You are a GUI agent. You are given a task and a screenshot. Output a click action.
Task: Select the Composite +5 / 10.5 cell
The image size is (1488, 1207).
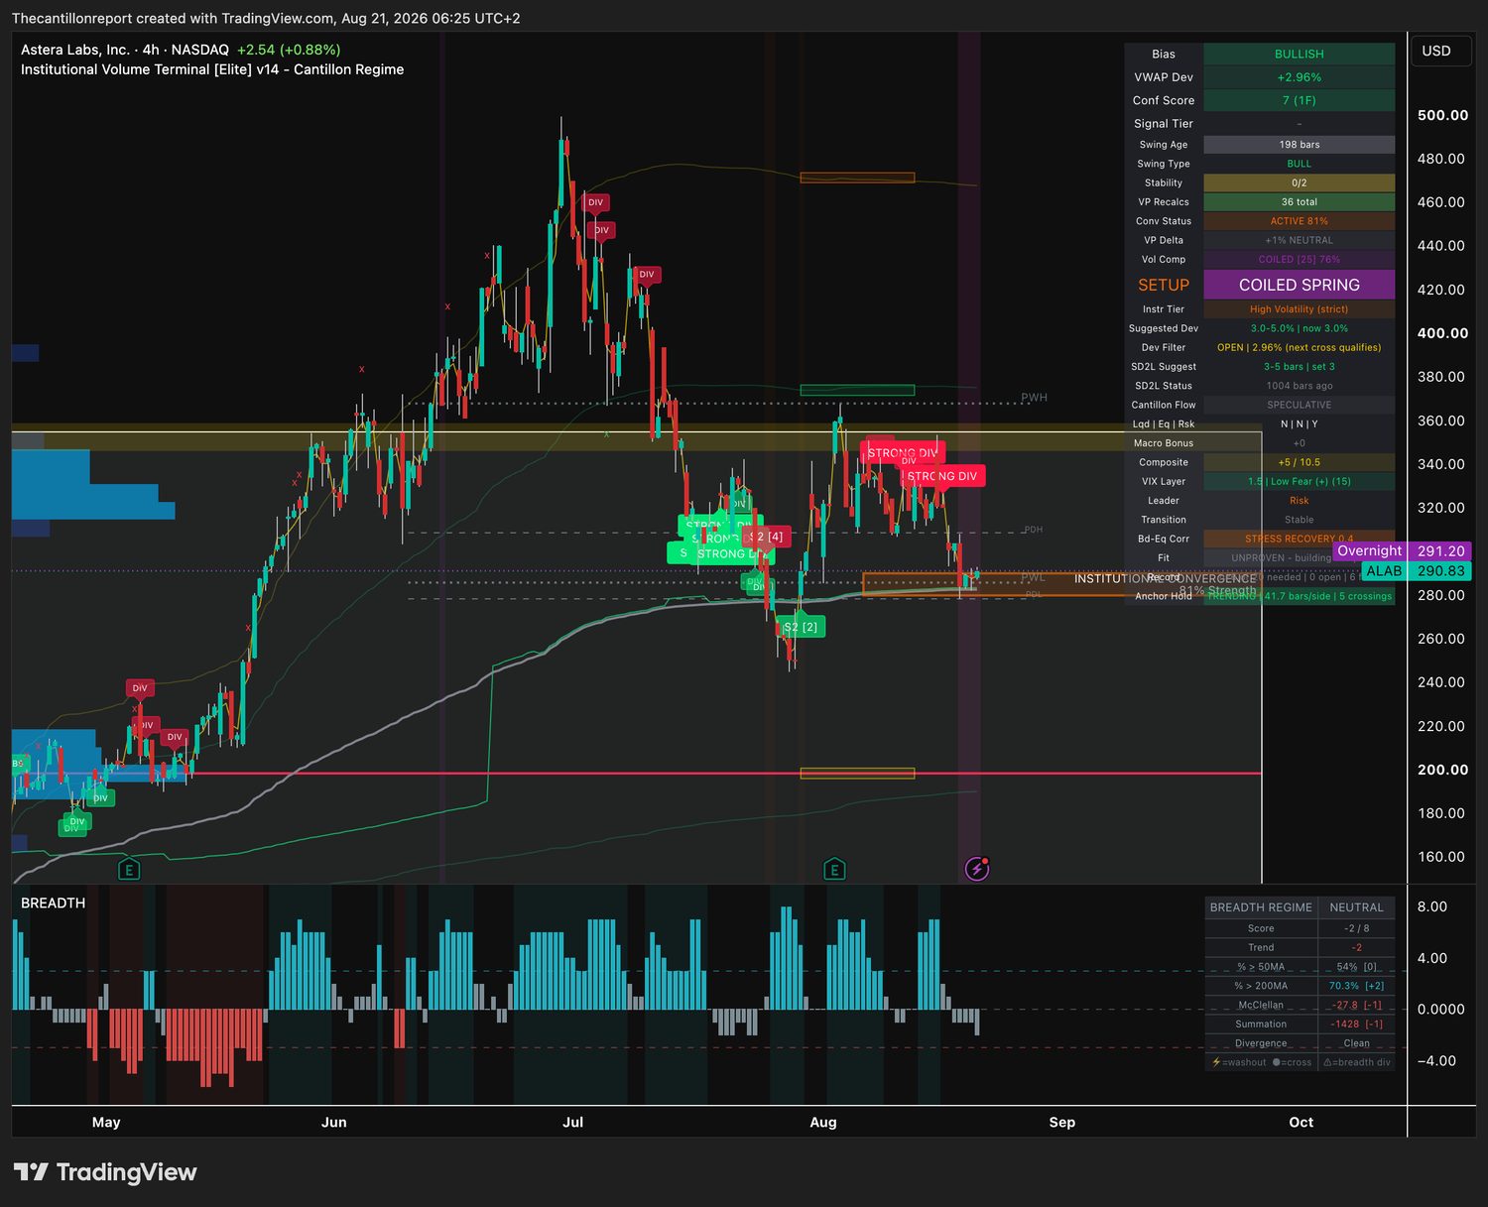(x=1300, y=462)
